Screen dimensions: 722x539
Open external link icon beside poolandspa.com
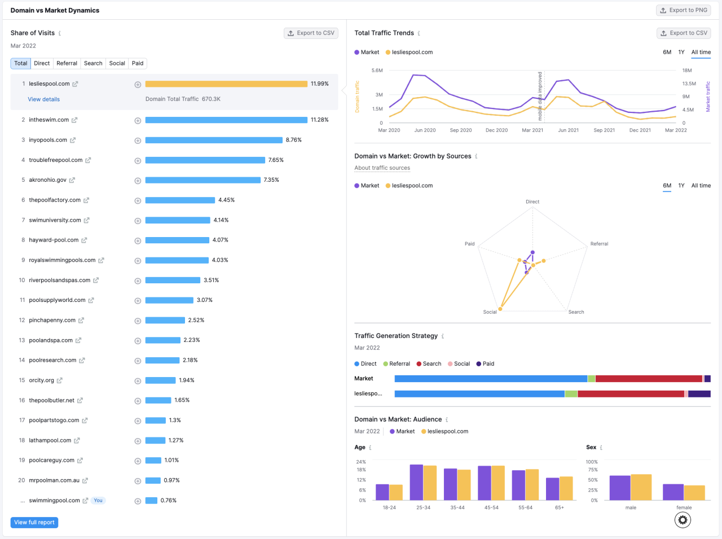tap(78, 340)
